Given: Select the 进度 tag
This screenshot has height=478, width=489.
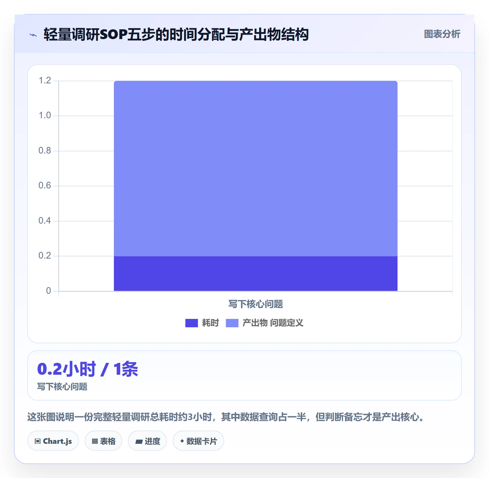Looking at the screenshot, I should (147, 441).
